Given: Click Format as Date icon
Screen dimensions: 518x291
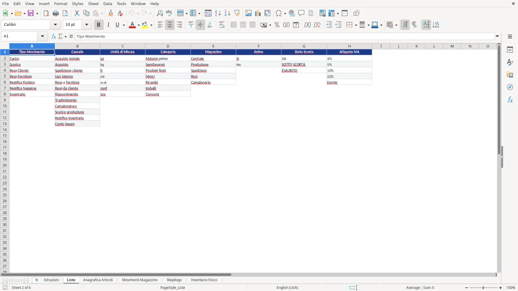Looking at the screenshot, I should pos(296,25).
